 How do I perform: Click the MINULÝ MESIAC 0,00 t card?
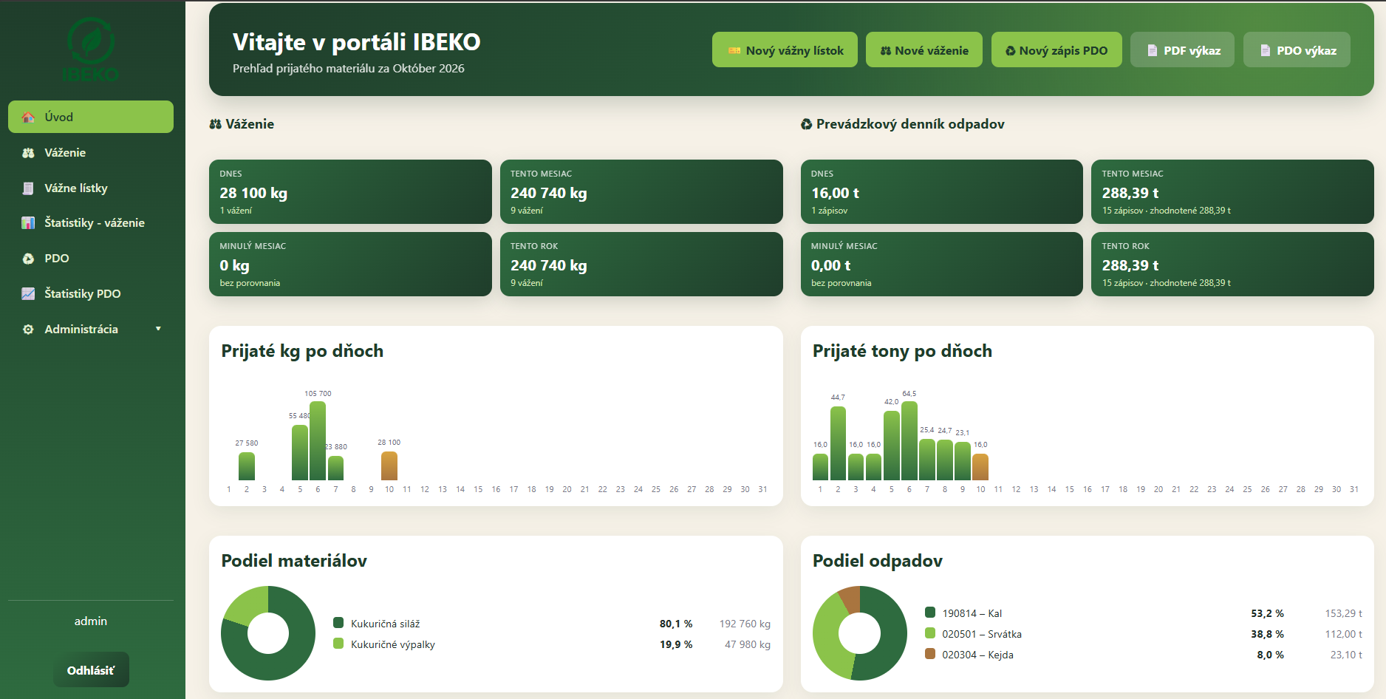click(x=942, y=264)
